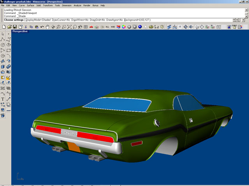Click the Perspective viewport title
Image resolution: width=249 pixels, height=186 pixels.
(x=20, y=31)
